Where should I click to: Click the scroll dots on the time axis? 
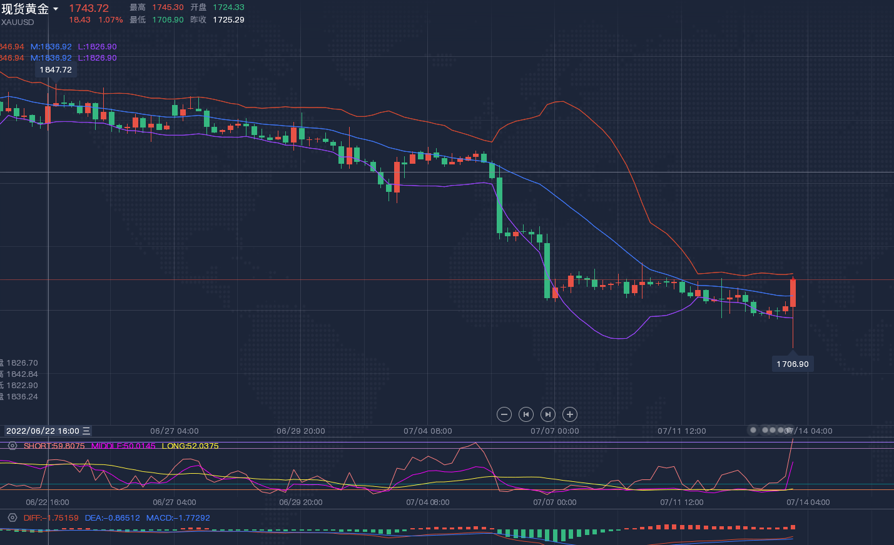[768, 430]
